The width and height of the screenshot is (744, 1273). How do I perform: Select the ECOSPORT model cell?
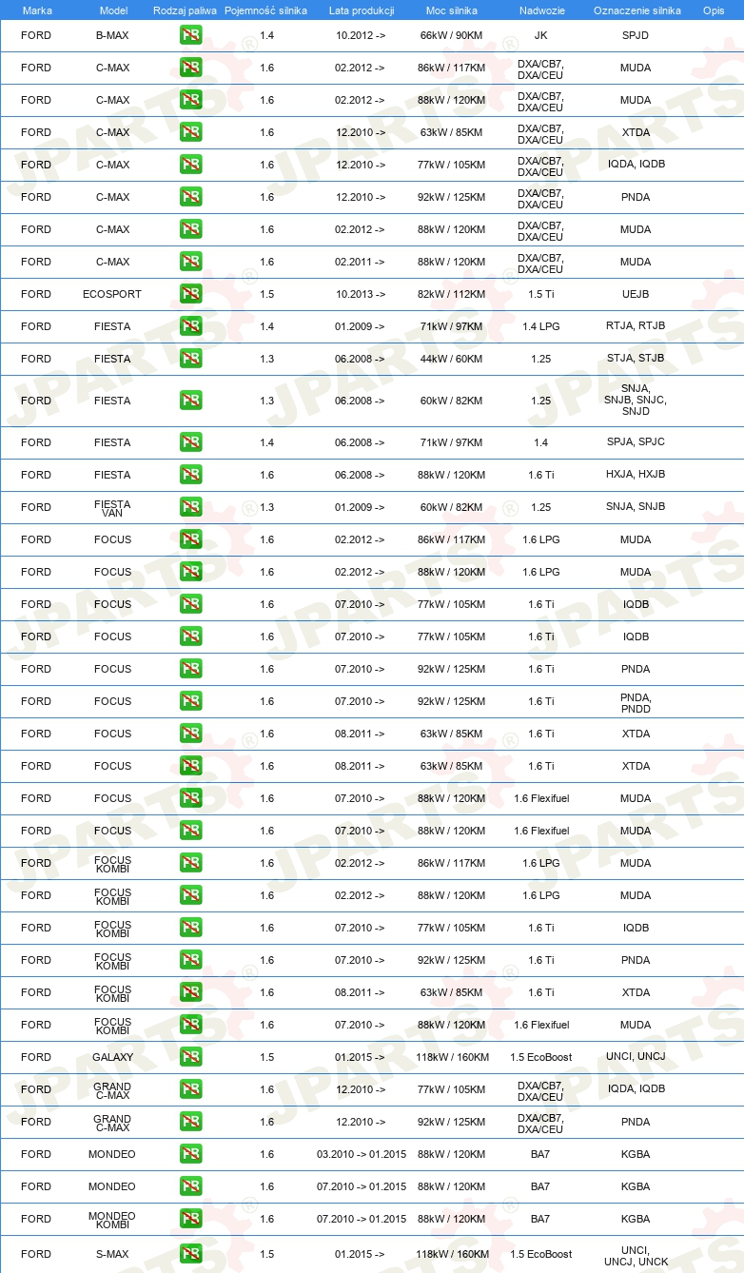coord(112,294)
